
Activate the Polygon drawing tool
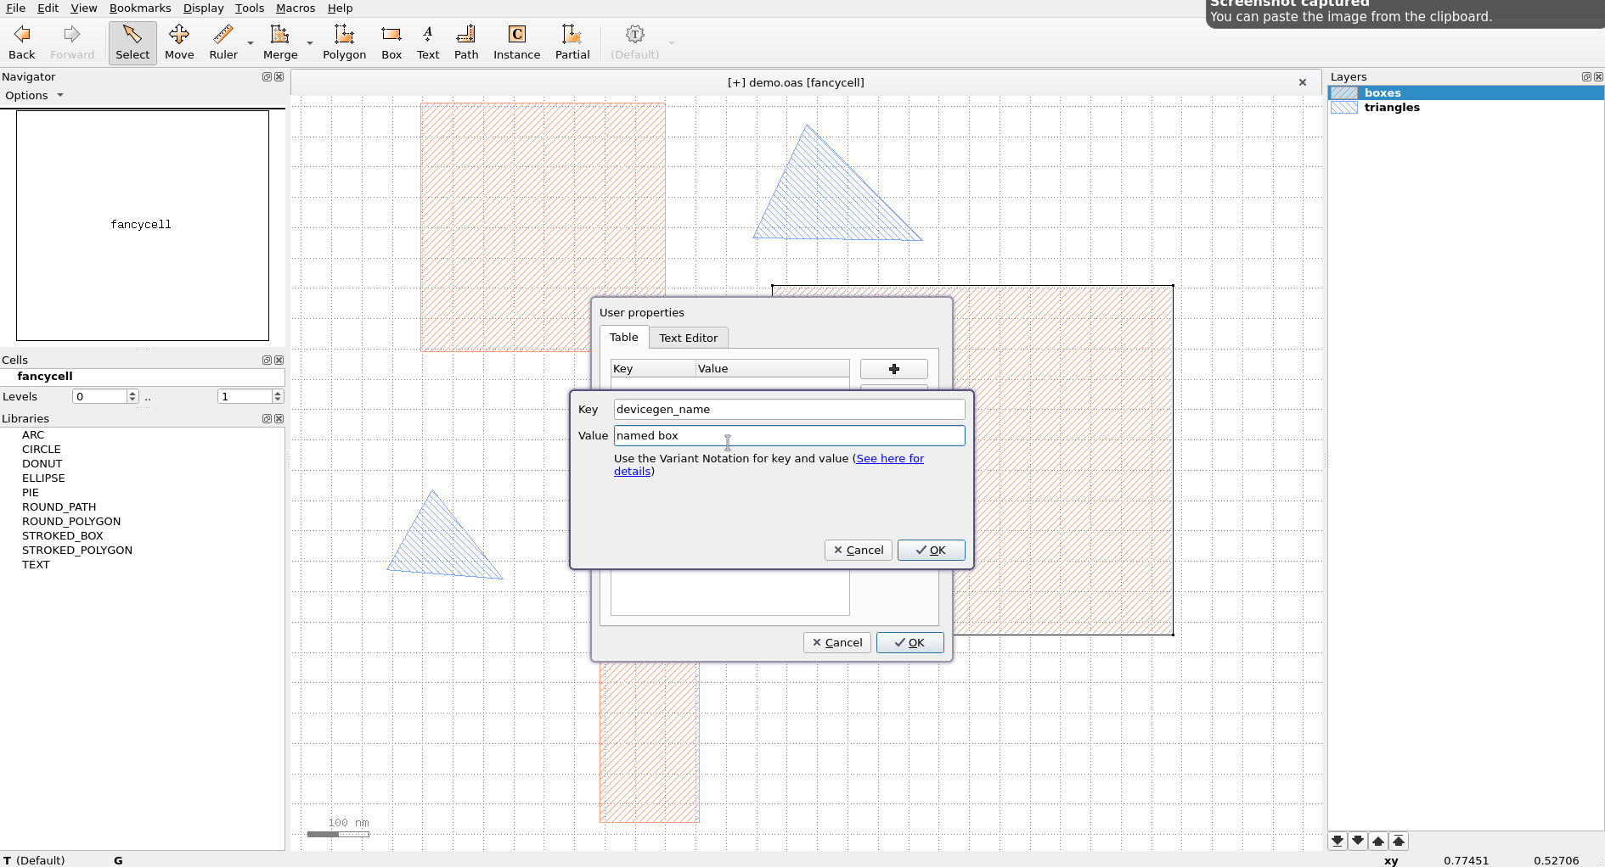(344, 41)
